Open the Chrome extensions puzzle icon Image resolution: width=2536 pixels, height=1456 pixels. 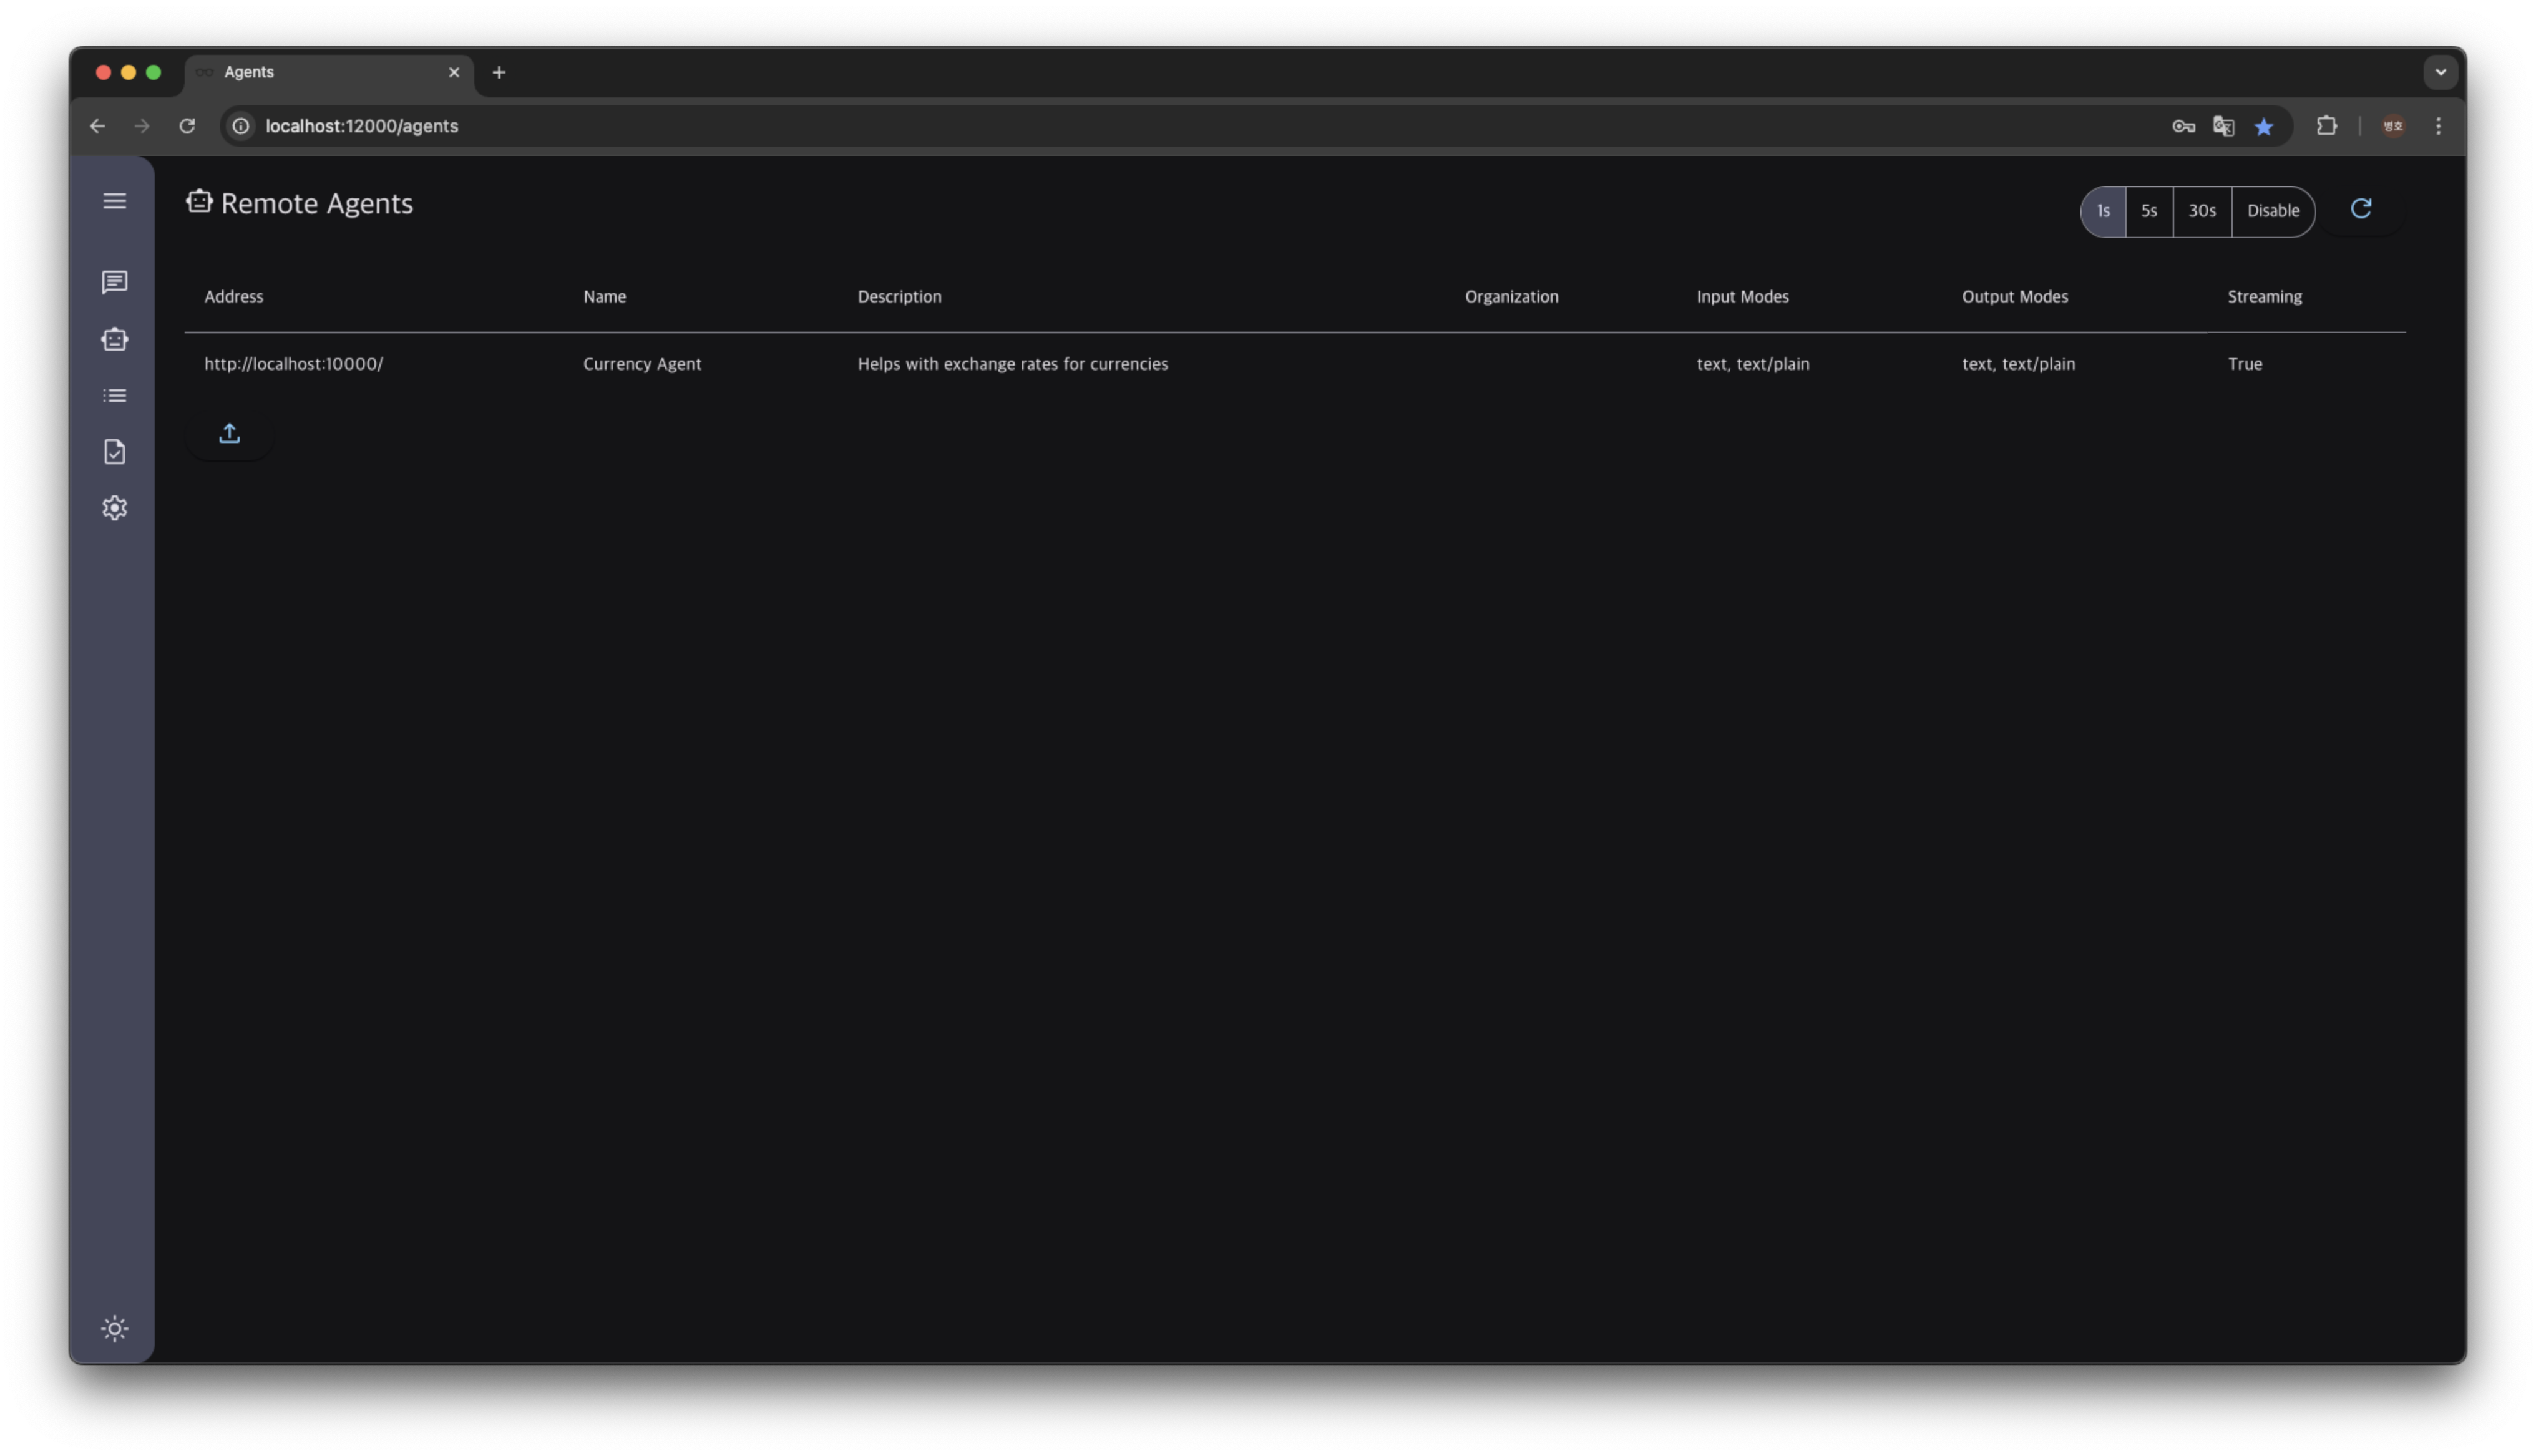(x=2326, y=126)
